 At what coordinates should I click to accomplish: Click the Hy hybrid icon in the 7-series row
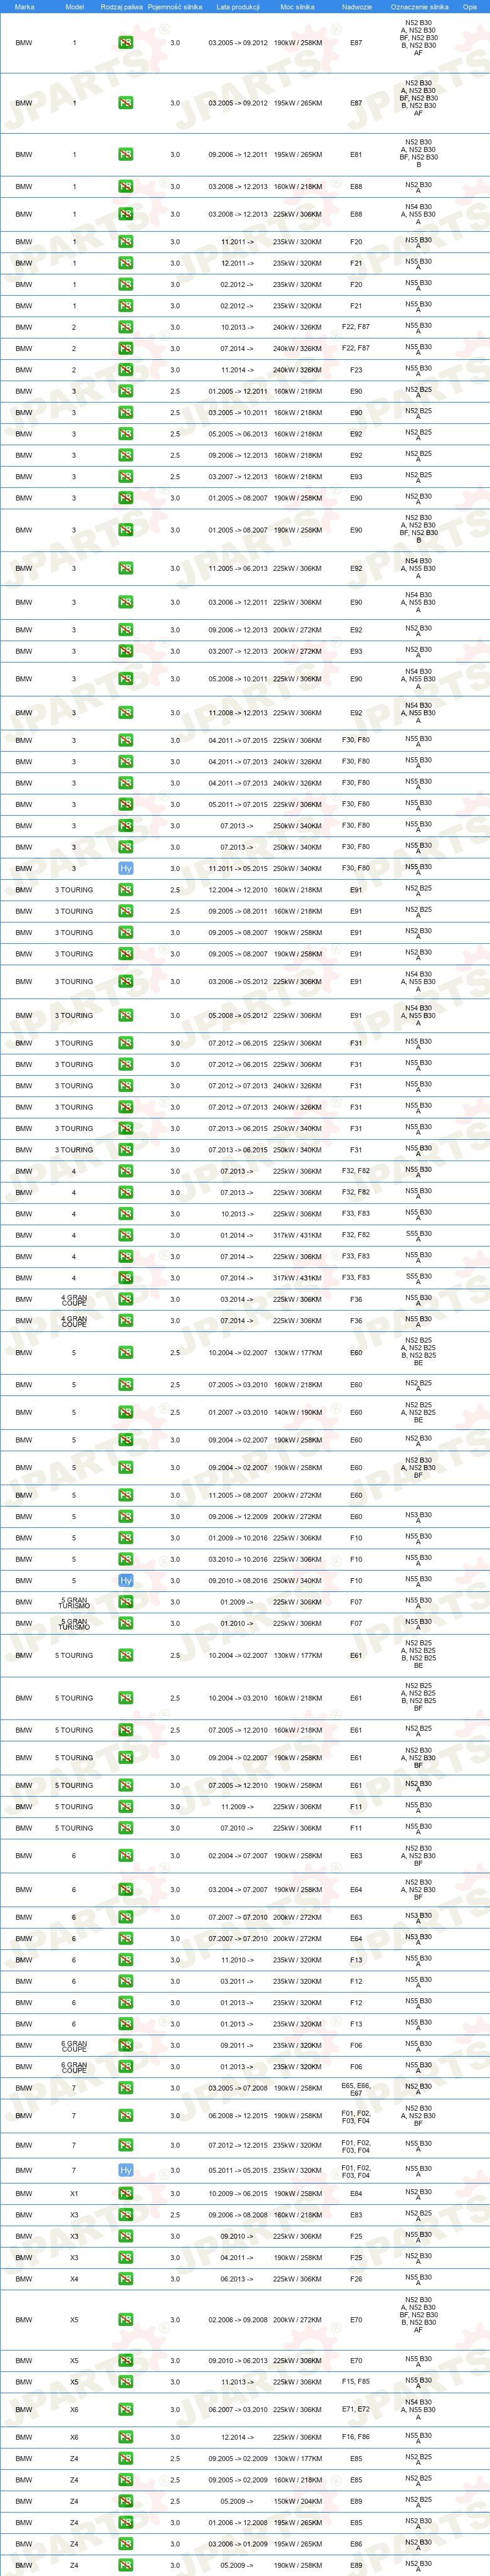pos(126,2170)
